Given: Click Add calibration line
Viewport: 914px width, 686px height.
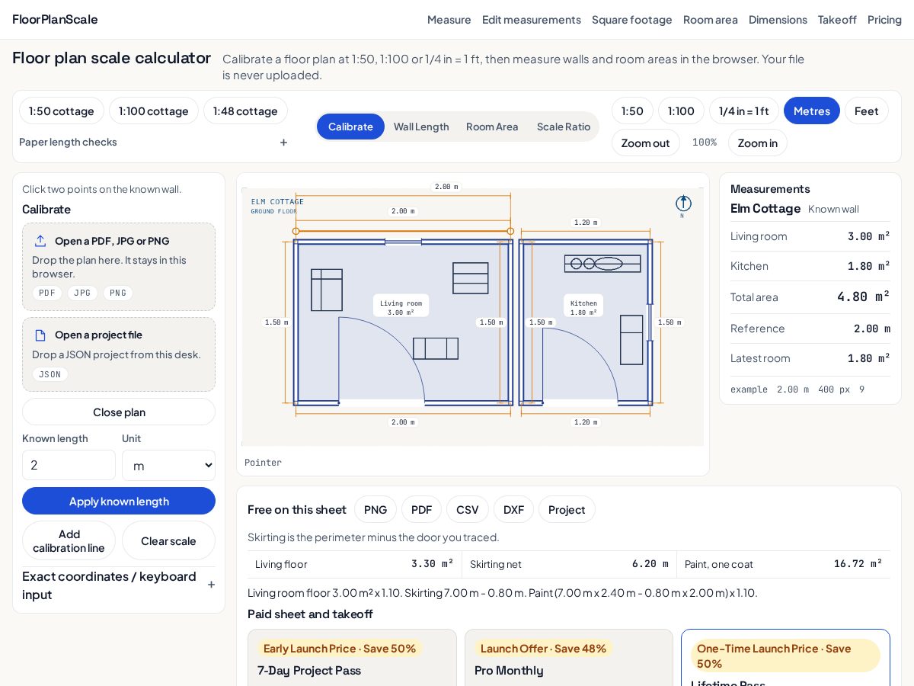Looking at the screenshot, I should pos(69,540).
